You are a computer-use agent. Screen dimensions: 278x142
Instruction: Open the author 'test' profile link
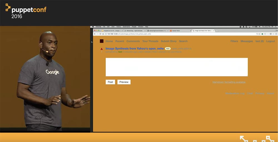click(120, 52)
